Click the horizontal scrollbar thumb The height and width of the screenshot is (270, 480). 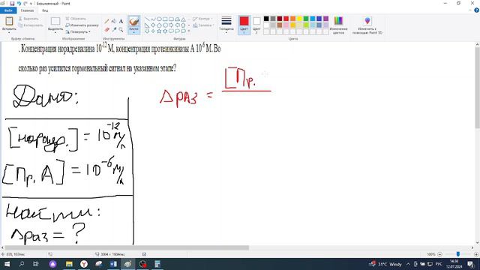point(127,247)
